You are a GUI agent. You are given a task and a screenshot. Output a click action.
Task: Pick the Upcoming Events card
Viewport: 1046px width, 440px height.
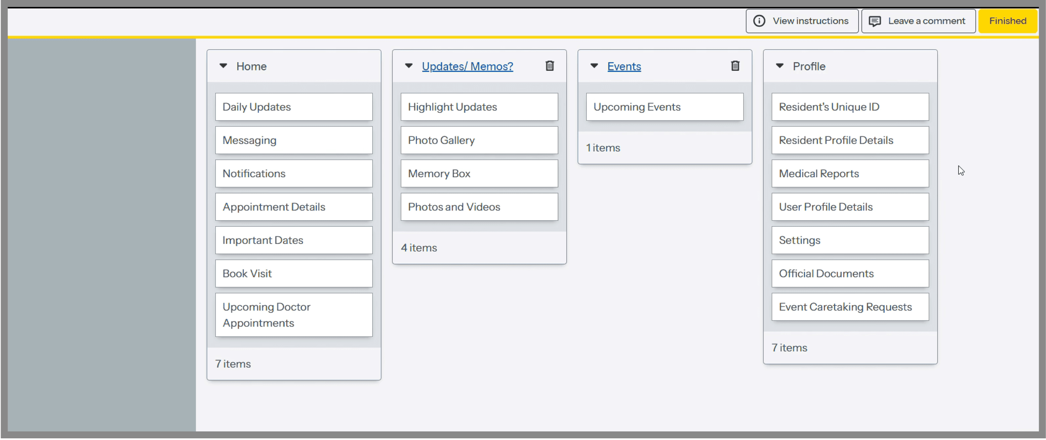click(x=664, y=107)
